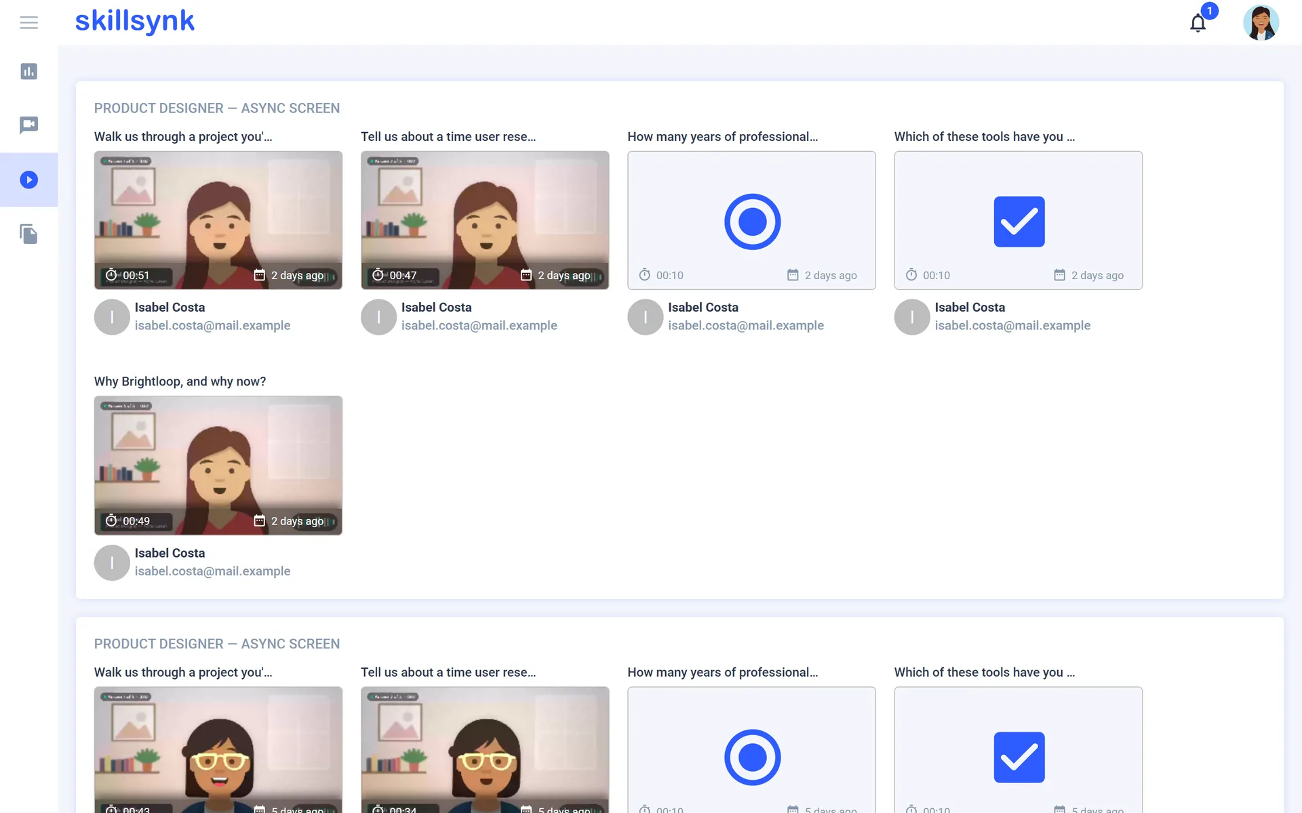Screen dimensions: 1302x813
Task: Click the skillsynk logo
Action: tap(134, 21)
